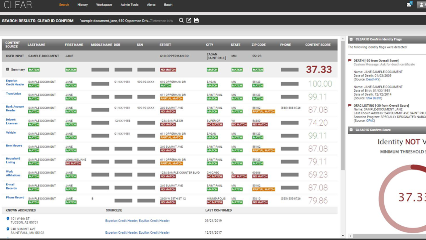Screen dimensions: 426x240
Task: Open the mail notifications envelope icon
Action: pos(409,5)
